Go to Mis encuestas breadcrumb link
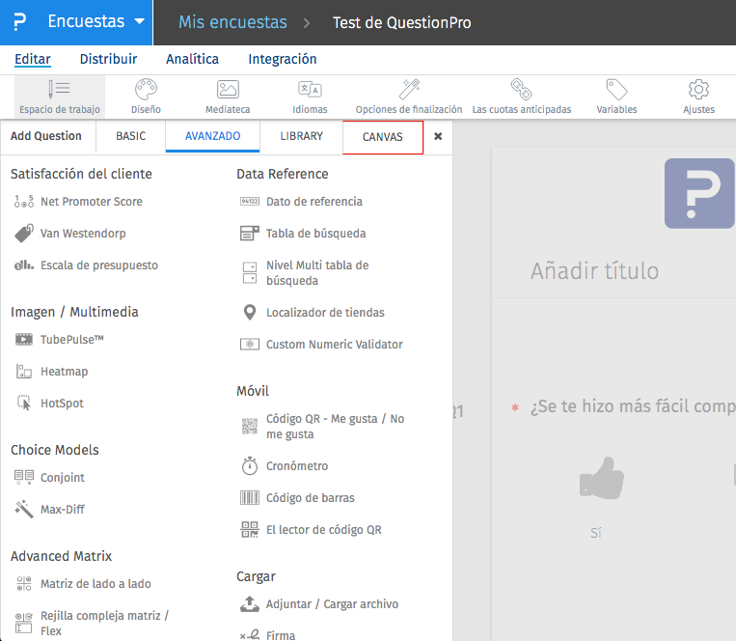 232,22
